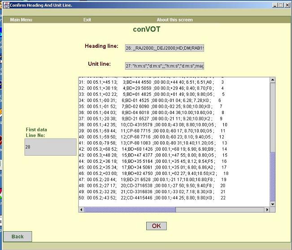Select data line 47 with BD-21 6528
Viewport: 292px width, 250px height.
[153, 180]
